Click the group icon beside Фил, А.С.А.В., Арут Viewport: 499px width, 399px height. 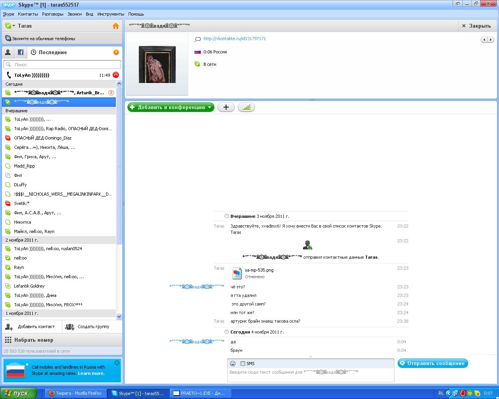coord(8,213)
